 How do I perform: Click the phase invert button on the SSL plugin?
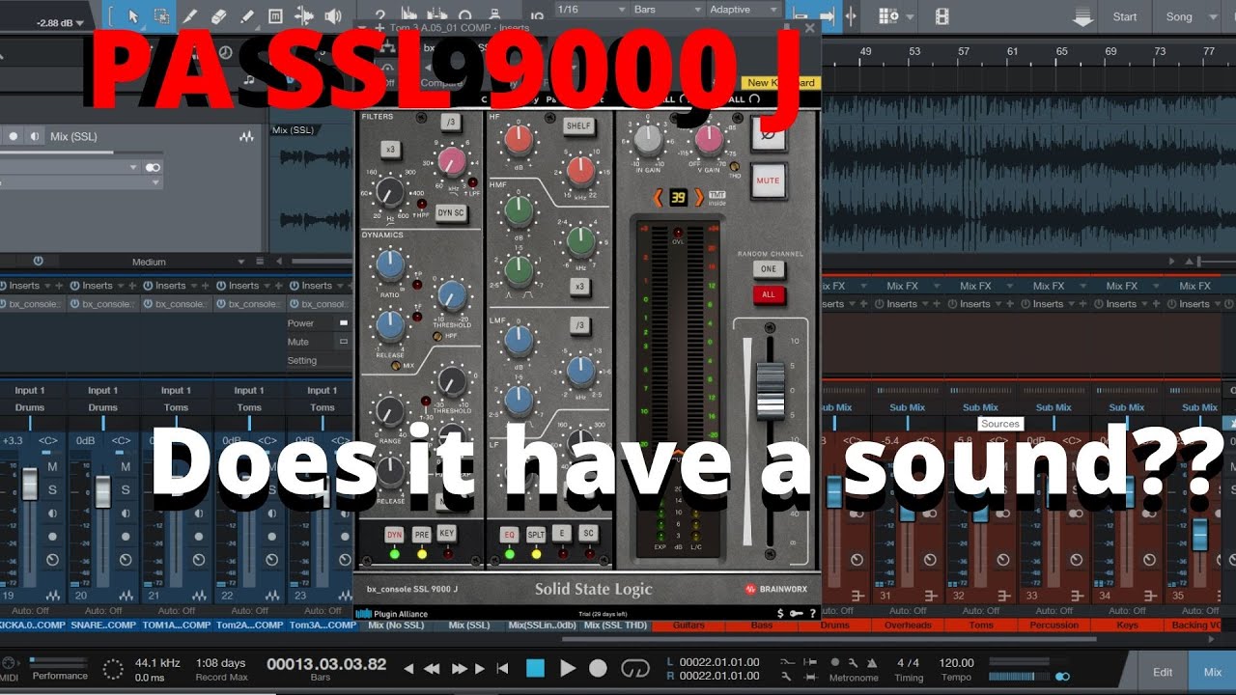[770, 133]
